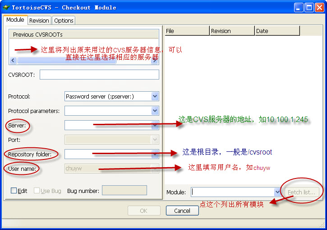Click the Cancel button
Image resolution: width=327 pixels, height=230 pixels.
[x=182, y=211]
